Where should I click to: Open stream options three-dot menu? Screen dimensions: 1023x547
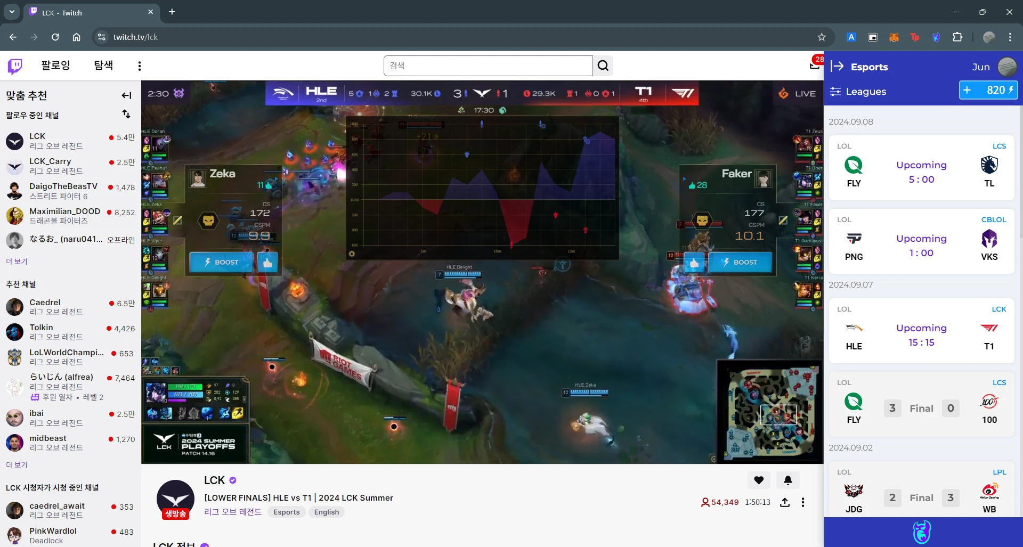pyautogui.click(x=803, y=502)
